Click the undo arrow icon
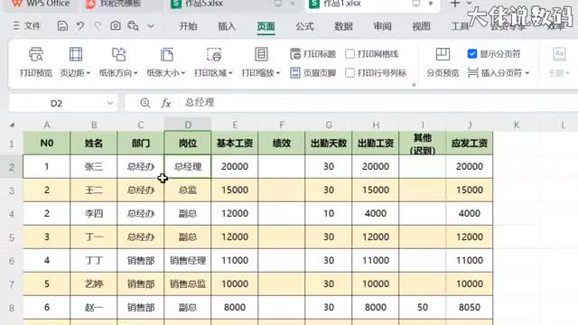 click(80, 26)
